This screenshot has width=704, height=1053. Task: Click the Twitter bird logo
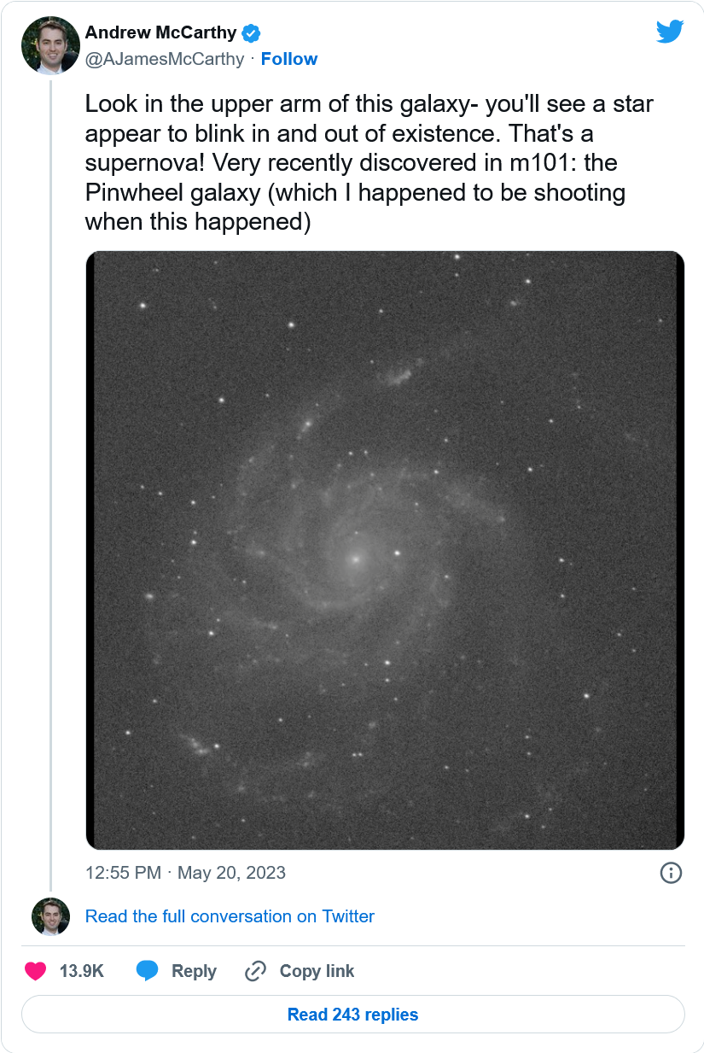[x=670, y=32]
